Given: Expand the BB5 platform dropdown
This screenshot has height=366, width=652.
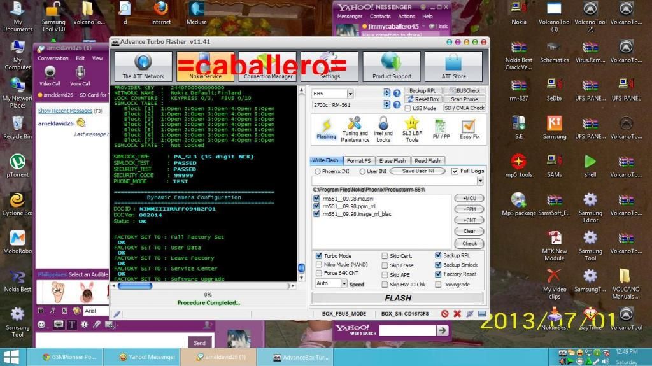Looking at the screenshot, I should coord(350,94).
